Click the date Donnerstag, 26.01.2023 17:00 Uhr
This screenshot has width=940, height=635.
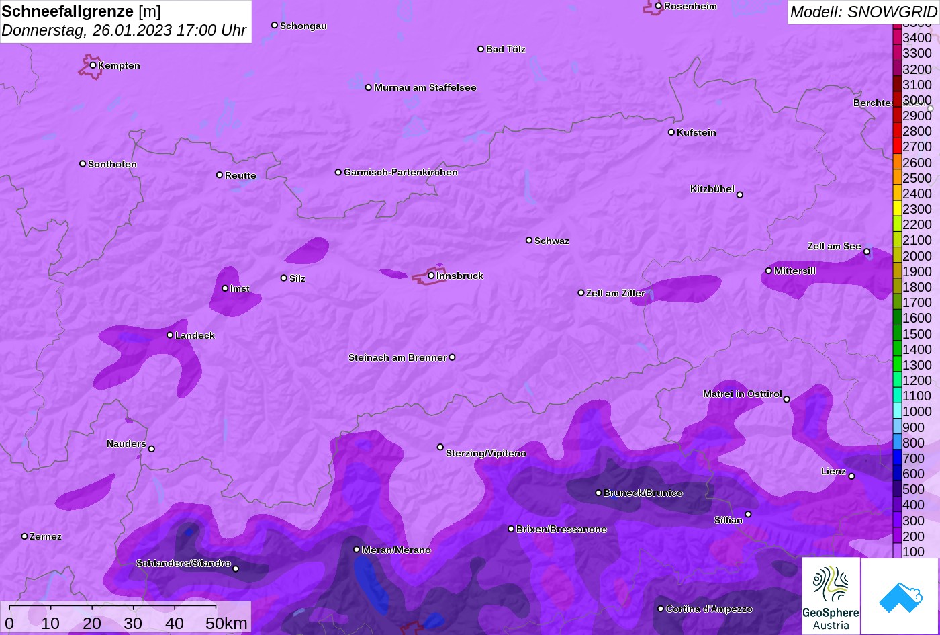[124, 30]
